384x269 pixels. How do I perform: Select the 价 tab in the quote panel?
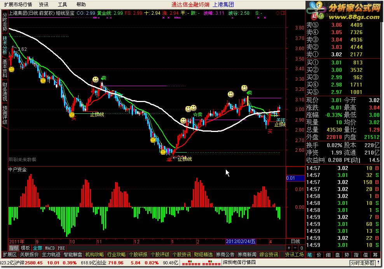click(x=319, y=255)
